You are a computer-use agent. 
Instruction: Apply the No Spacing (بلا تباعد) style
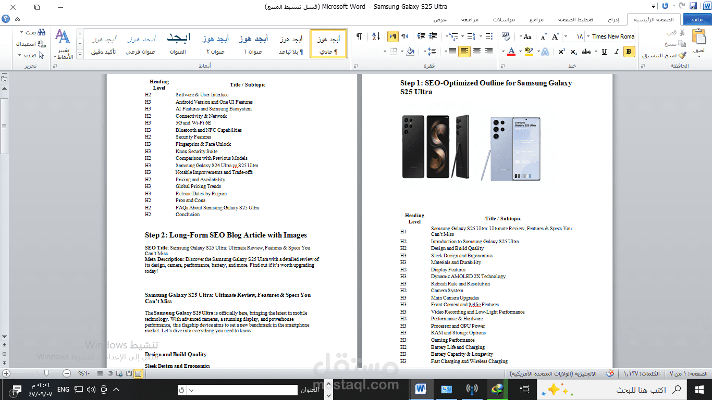[x=291, y=44]
